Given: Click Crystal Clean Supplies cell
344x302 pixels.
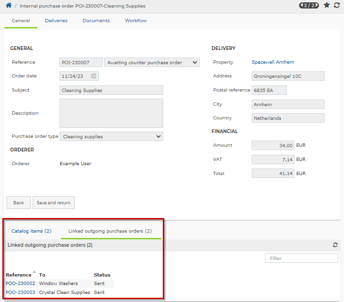Looking at the screenshot, I should click(x=64, y=293).
